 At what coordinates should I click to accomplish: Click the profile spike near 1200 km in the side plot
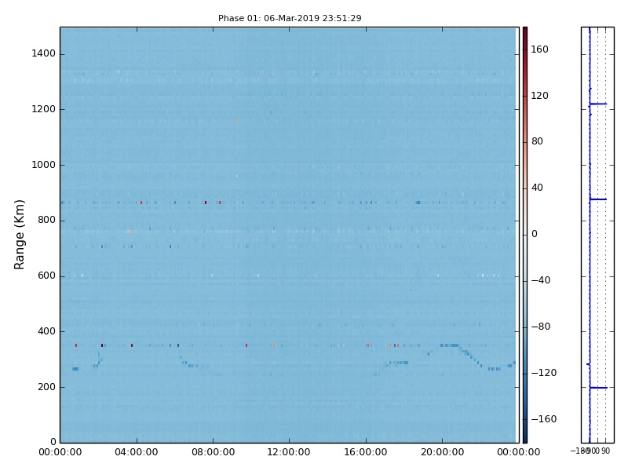pyautogui.click(x=598, y=104)
